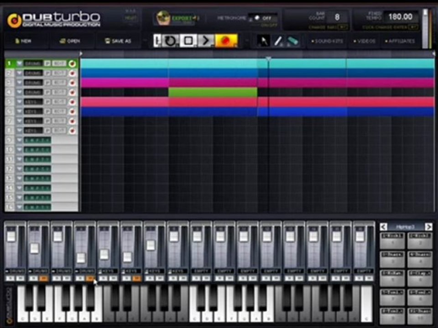
Task: Toggle the loop playback button
Action: pyautogui.click(x=170, y=41)
